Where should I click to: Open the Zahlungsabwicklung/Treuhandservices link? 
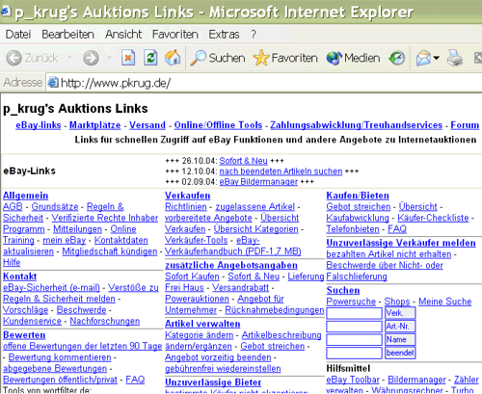pyautogui.click(x=357, y=125)
